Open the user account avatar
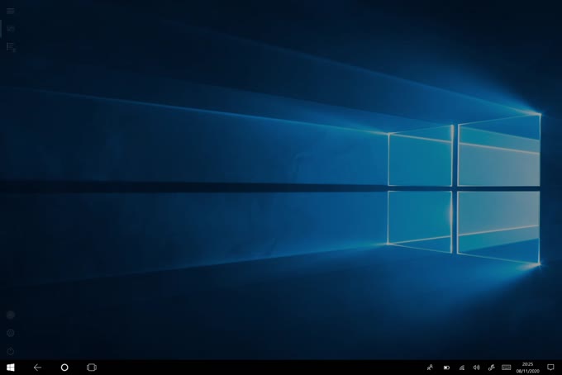562x375 pixels. click(x=11, y=315)
